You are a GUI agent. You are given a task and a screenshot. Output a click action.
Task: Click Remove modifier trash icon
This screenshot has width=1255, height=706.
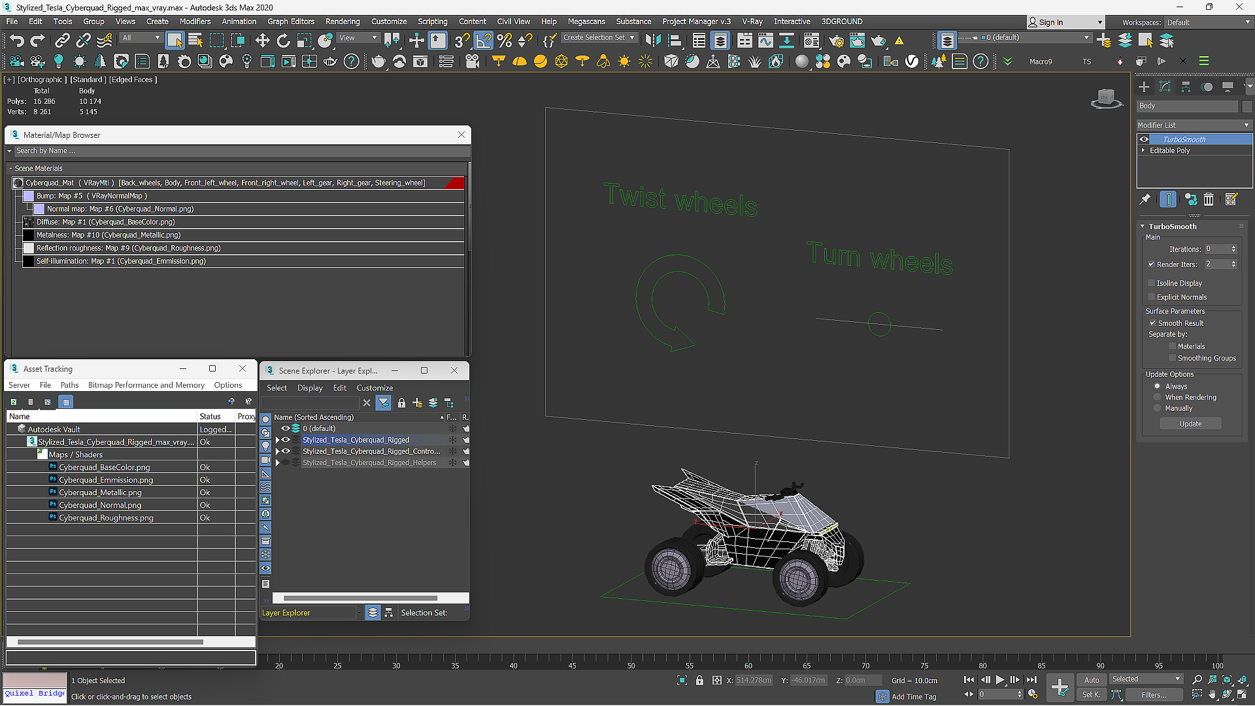click(x=1209, y=199)
